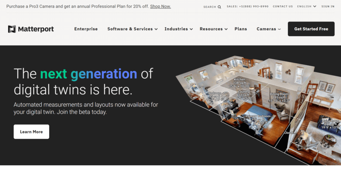Screen dimensions: 341x171
Task: Click the Learn More button
Action: tap(31, 132)
